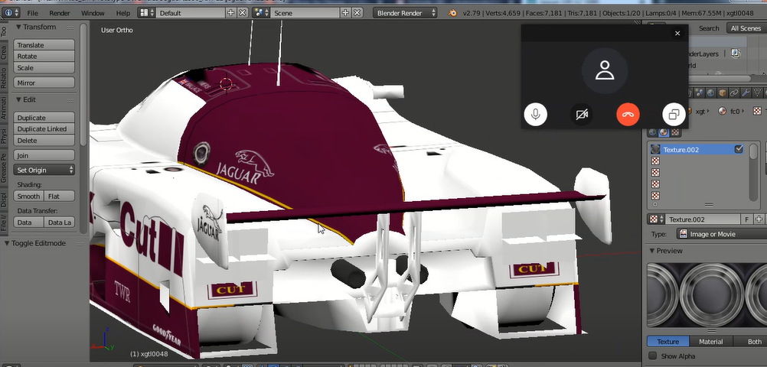Show material textures toggle

664,132
